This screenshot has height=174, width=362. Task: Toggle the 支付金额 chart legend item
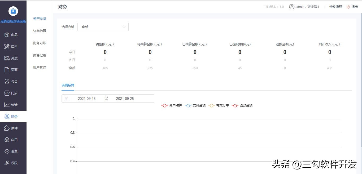[x=195, y=105]
